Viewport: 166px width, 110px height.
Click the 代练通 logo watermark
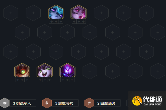click(x=147, y=101)
